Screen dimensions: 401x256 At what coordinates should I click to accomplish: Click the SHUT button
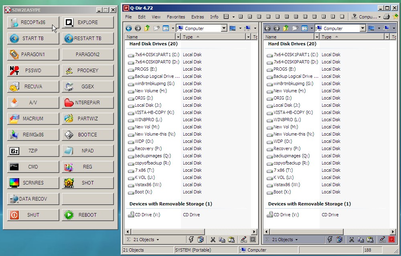(x=33, y=215)
